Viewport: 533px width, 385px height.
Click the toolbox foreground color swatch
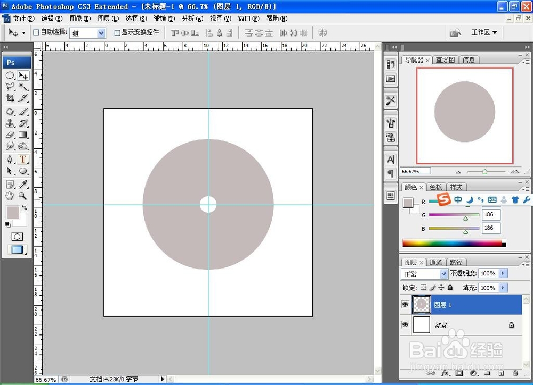point(13,213)
